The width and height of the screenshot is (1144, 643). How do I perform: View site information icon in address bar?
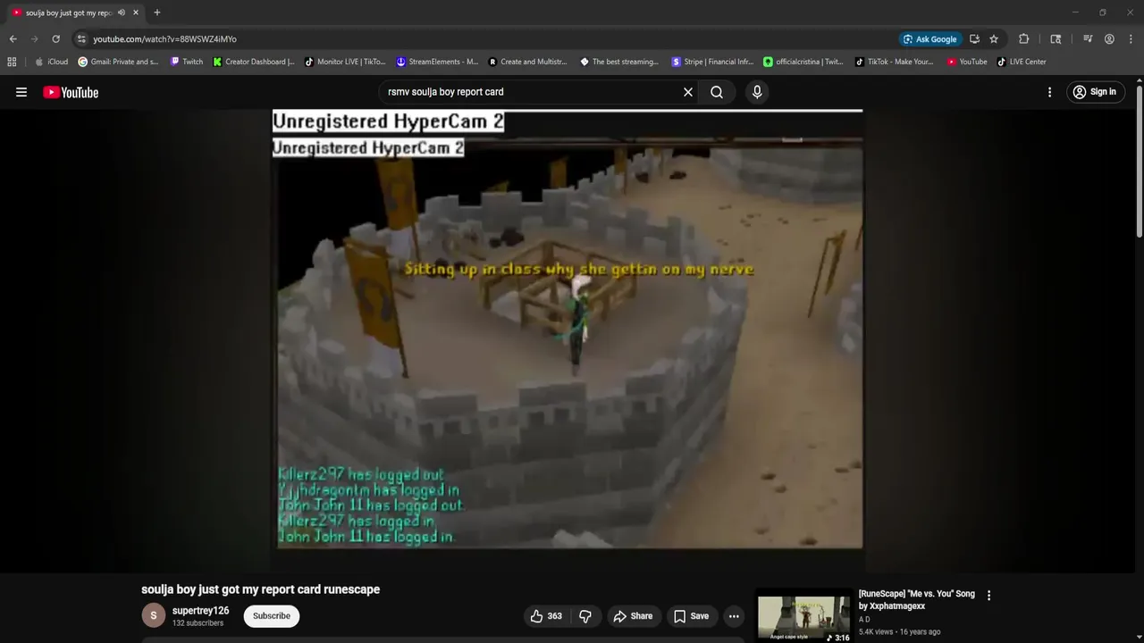pos(81,39)
